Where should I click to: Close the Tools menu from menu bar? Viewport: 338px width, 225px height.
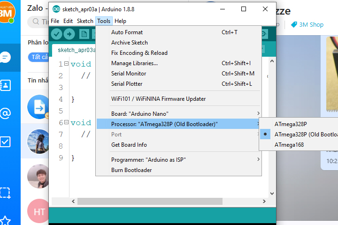104,21
